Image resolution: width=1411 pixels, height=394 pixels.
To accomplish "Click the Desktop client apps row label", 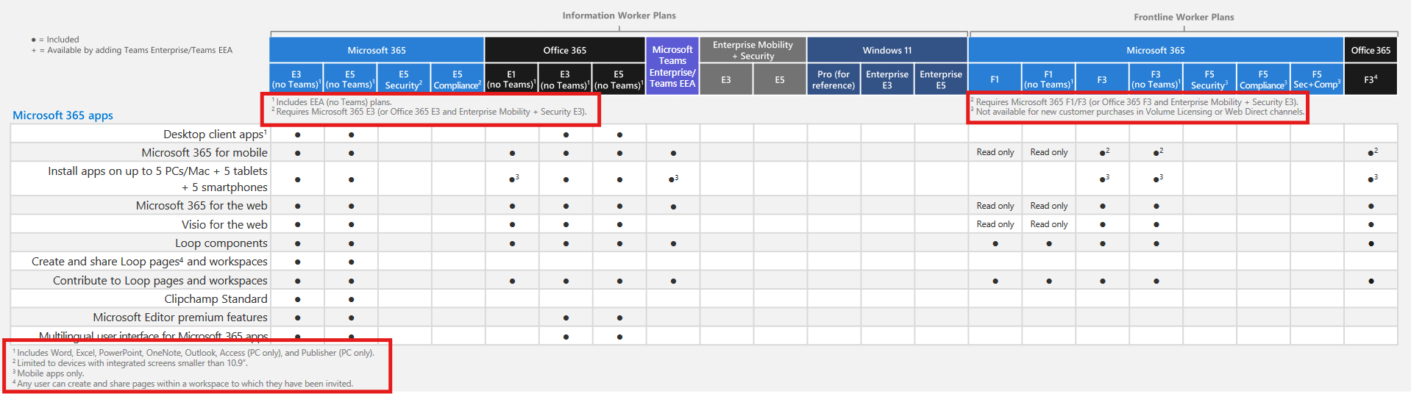I will [x=215, y=135].
